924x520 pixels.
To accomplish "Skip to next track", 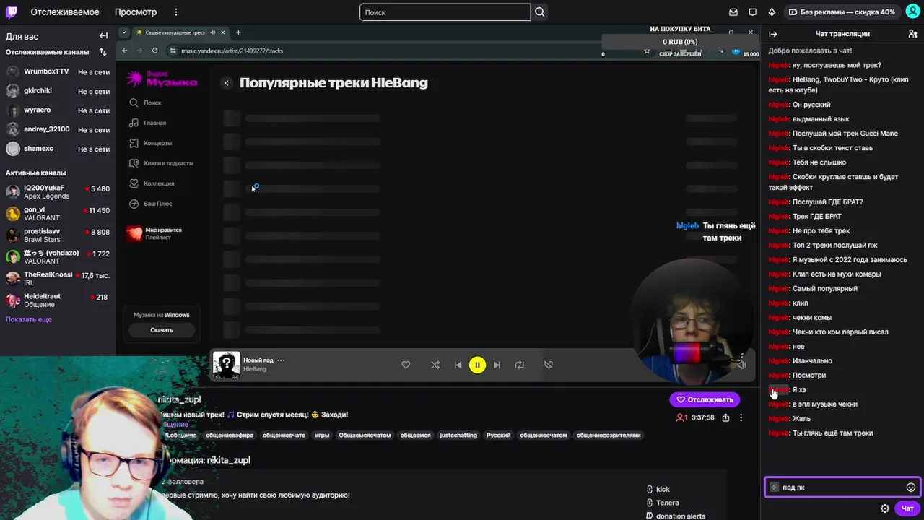I will [497, 365].
